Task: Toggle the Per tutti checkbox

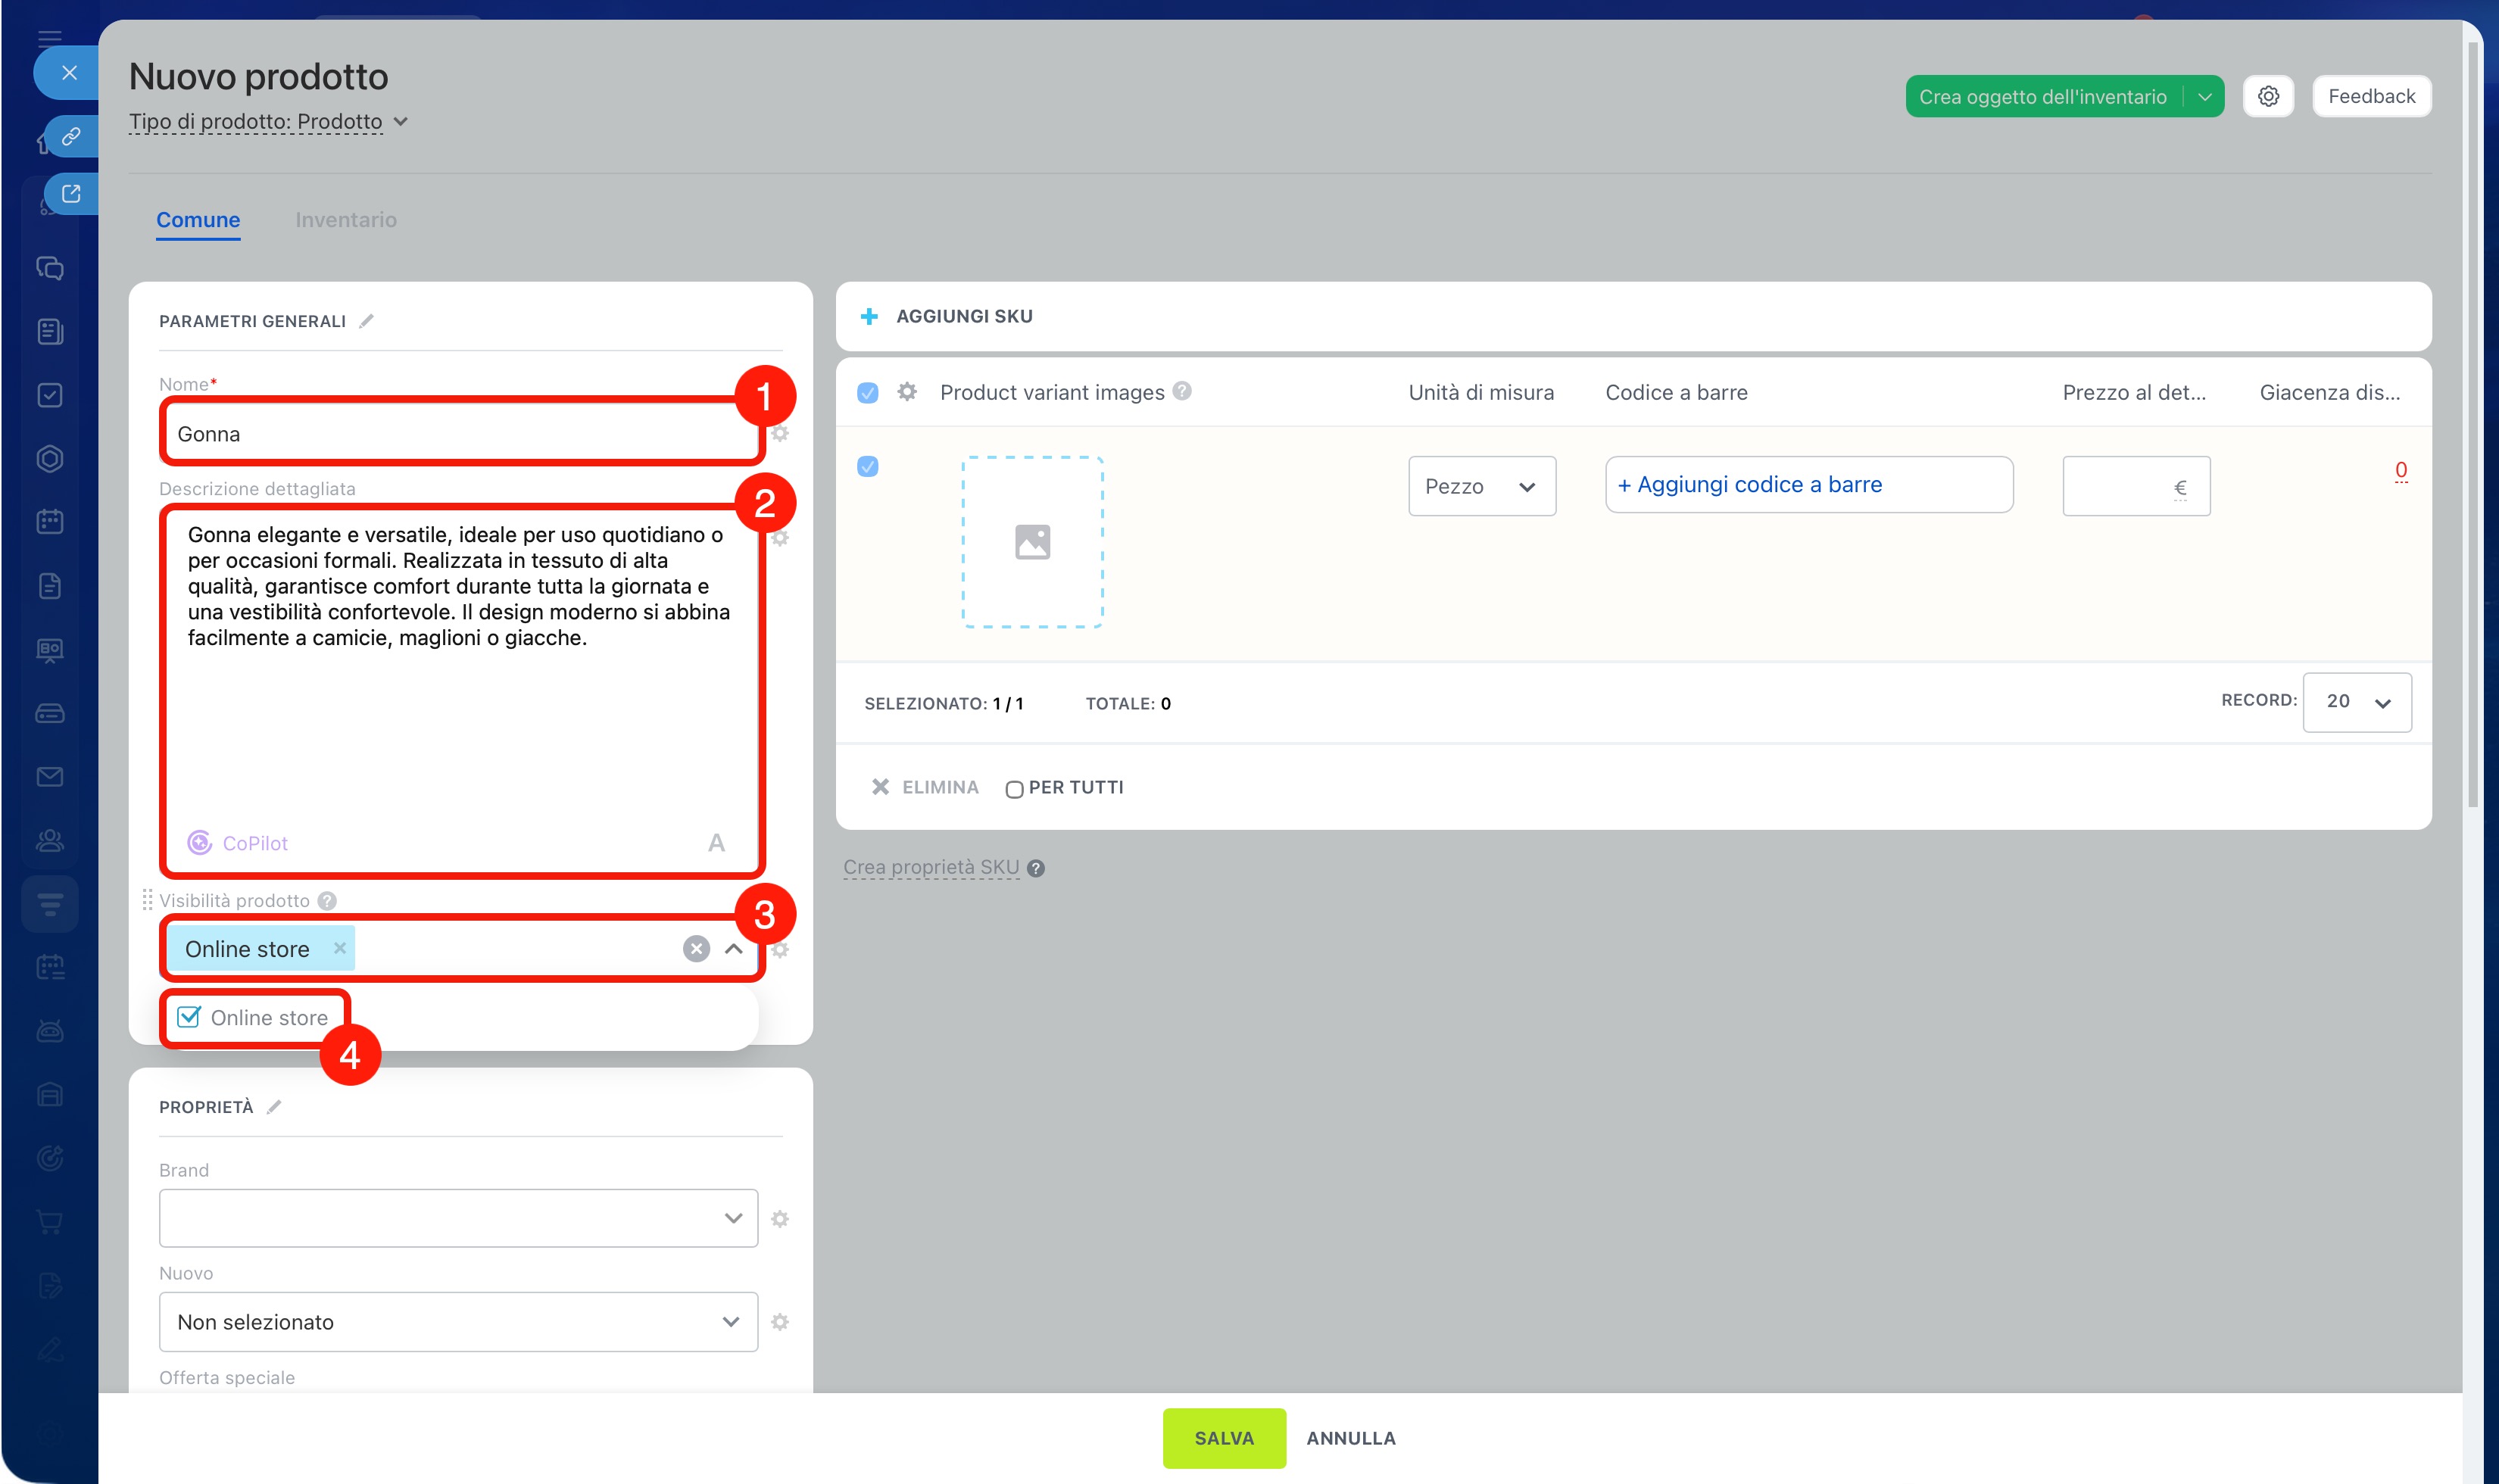Action: (1014, 789)
